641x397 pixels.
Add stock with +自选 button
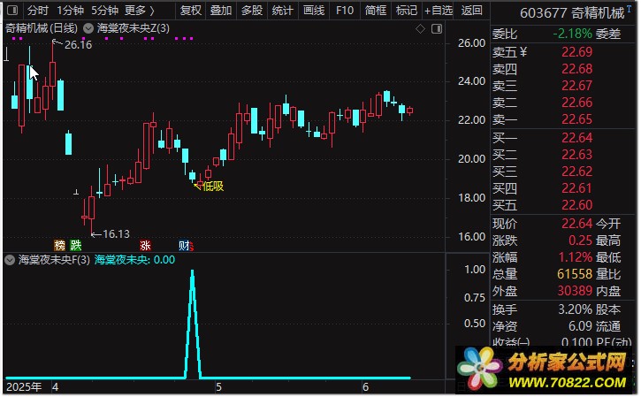[439, 11]
